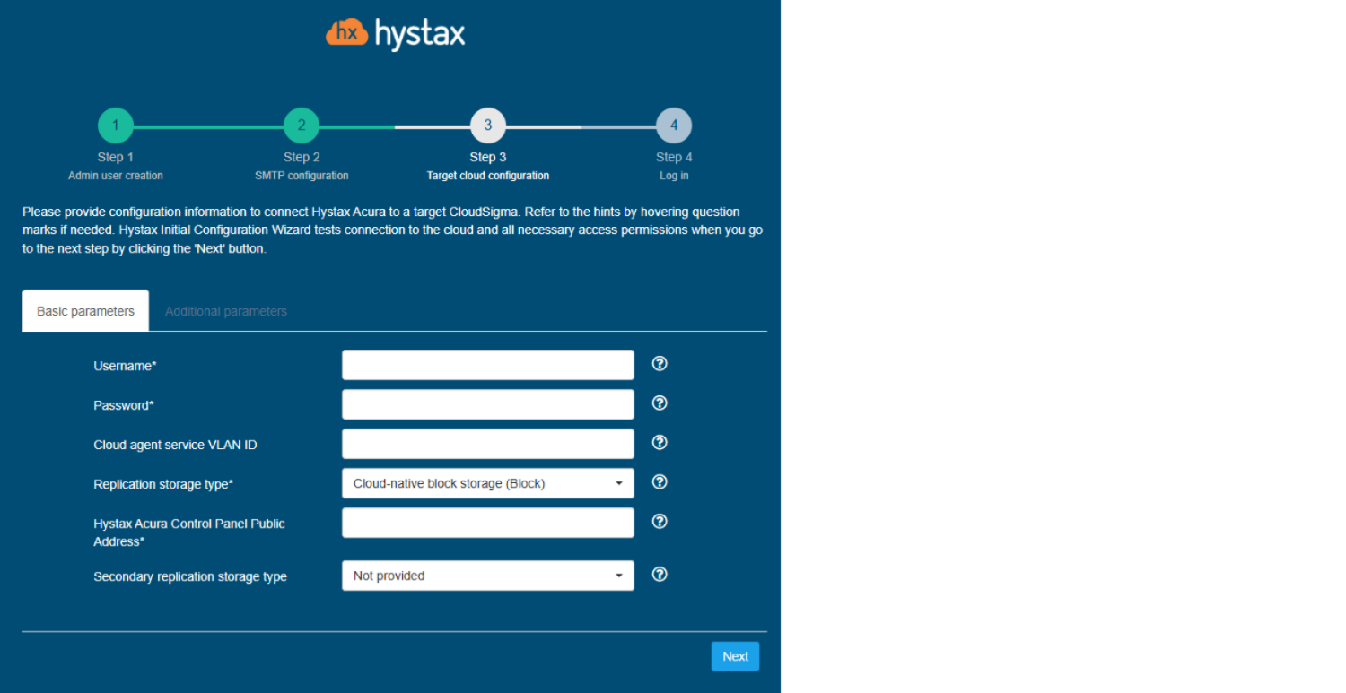The height and width of the screenshot is (693, 1346).
Task: Click the help icon next to Username
Action: (x=660, y=364)
